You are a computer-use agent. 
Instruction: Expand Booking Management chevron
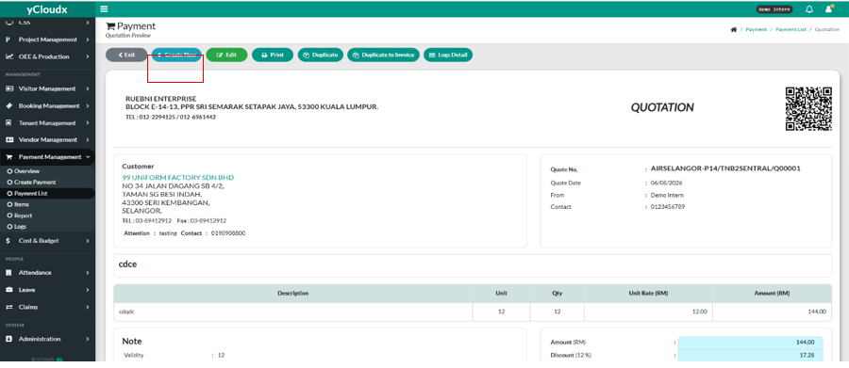coord(87,106)
